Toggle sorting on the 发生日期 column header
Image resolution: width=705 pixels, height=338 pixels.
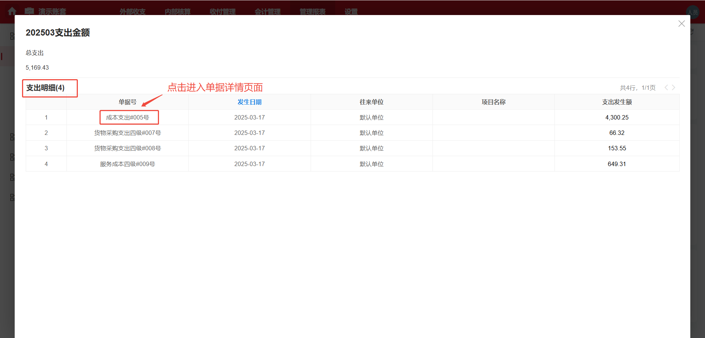249,102
